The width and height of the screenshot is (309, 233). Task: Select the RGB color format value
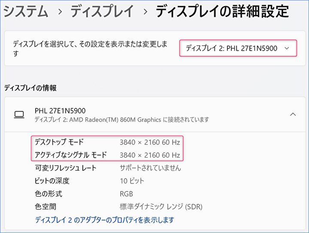[127, 194]
